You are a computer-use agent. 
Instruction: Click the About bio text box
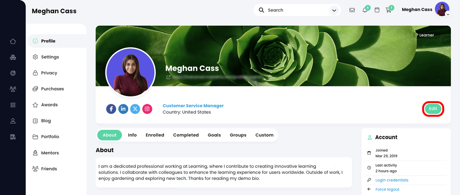point(224,172)
